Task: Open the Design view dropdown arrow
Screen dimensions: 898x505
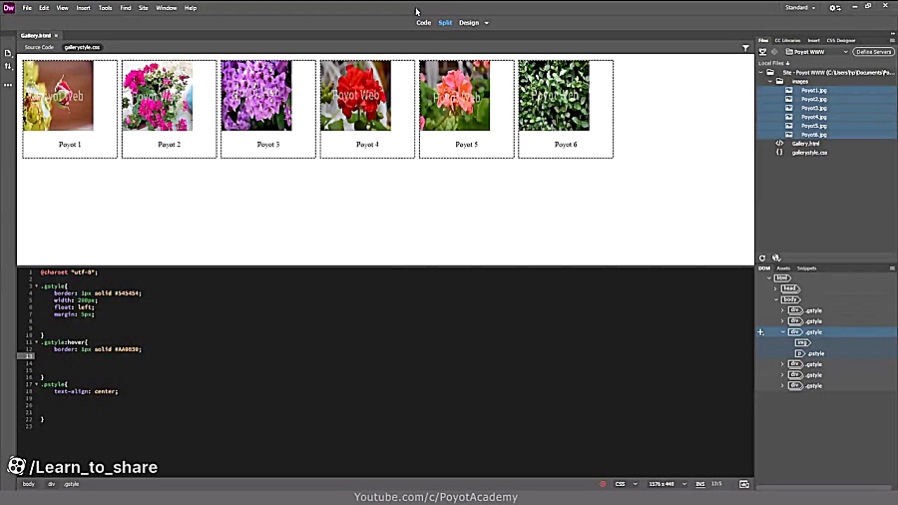Action: [x=486, y=24]
